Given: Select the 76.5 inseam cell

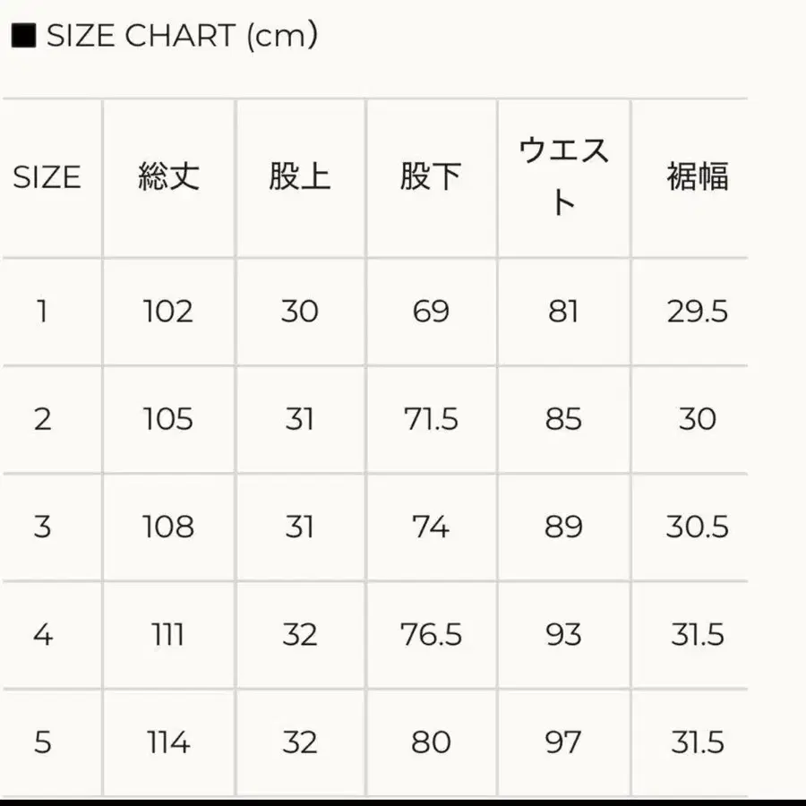Looking at the screenshot, I should click(431, 635).
